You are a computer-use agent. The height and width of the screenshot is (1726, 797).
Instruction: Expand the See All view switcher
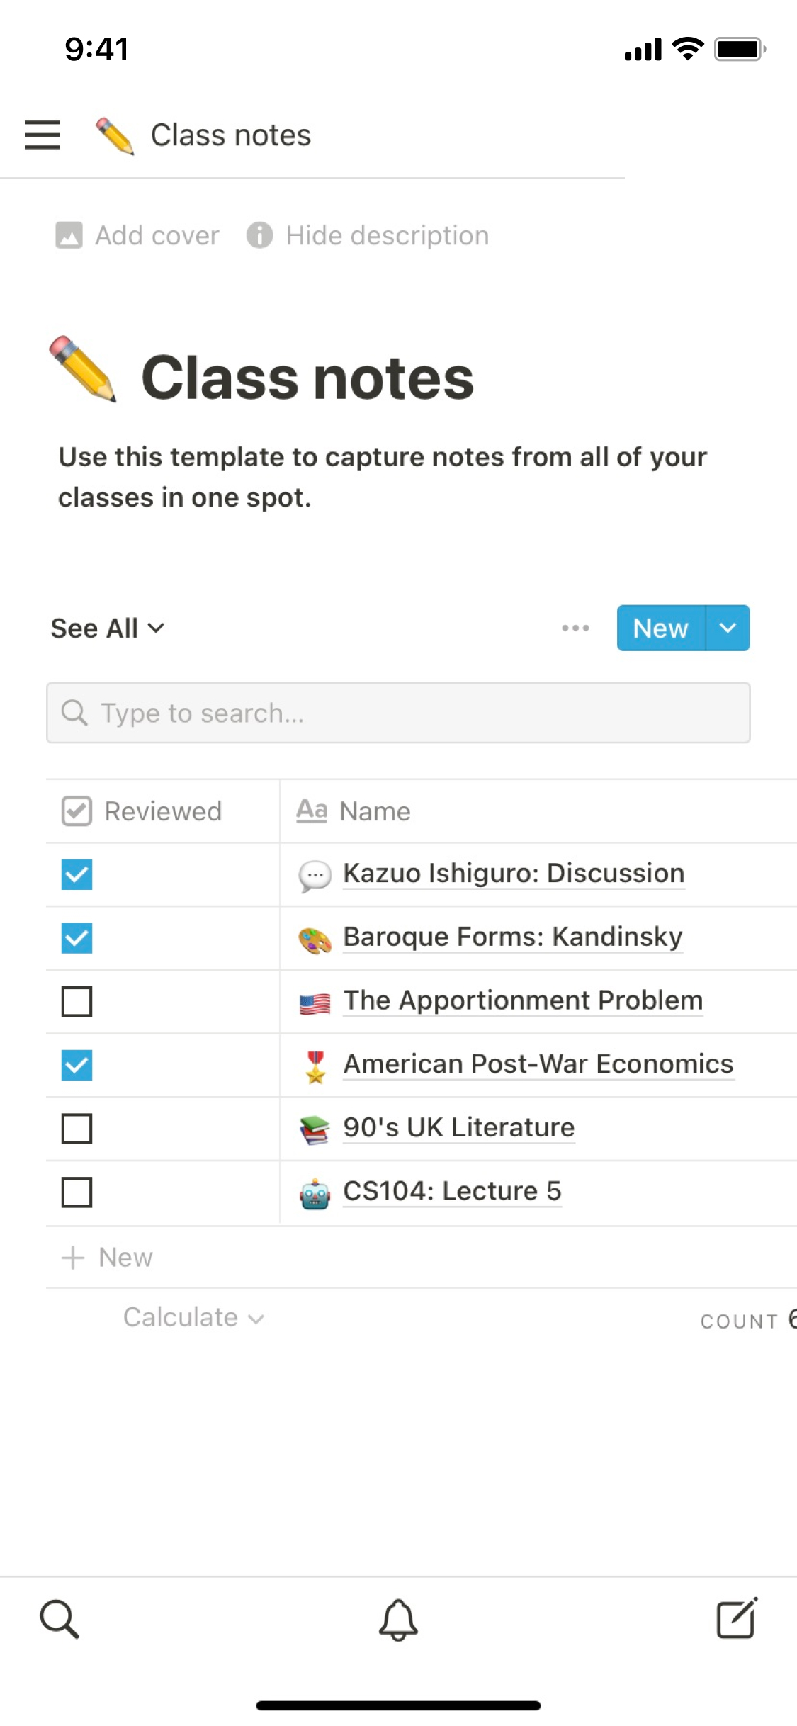coord(107,628)
